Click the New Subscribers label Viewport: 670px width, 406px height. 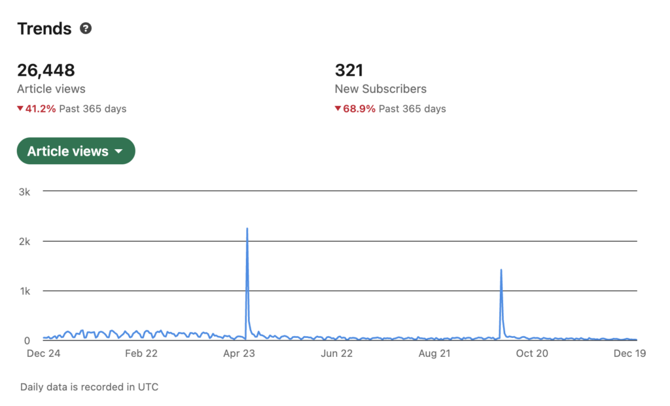pos(380,89)
